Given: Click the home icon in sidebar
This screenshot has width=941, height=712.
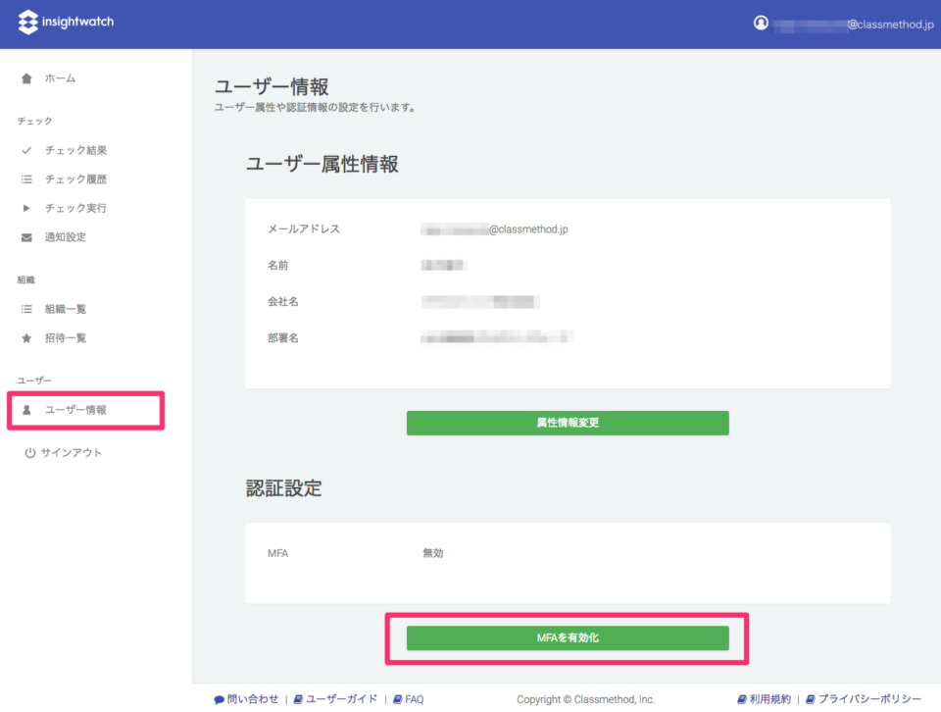Looking at the screenshot, I should (26, 78).
